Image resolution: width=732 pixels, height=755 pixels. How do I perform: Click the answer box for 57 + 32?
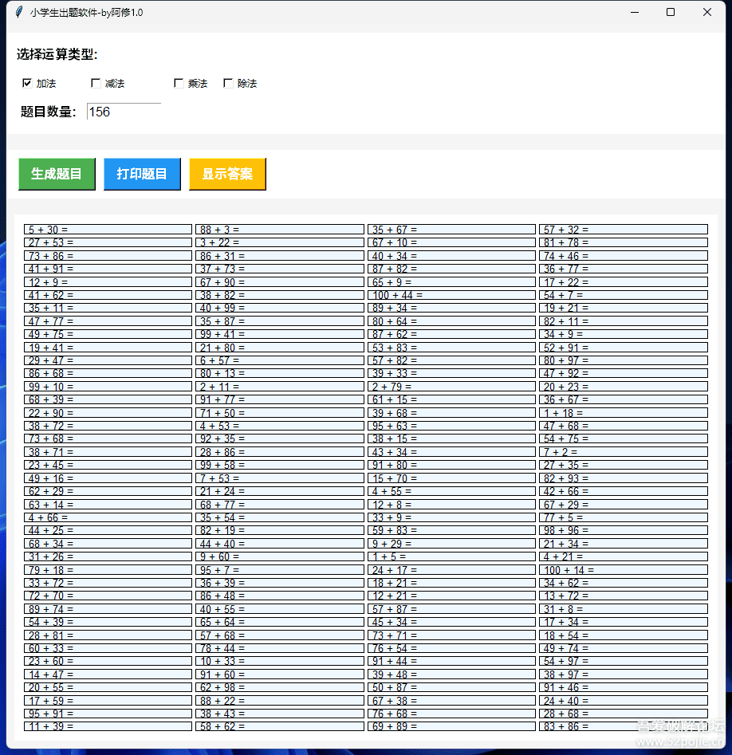tap(623, 229)
